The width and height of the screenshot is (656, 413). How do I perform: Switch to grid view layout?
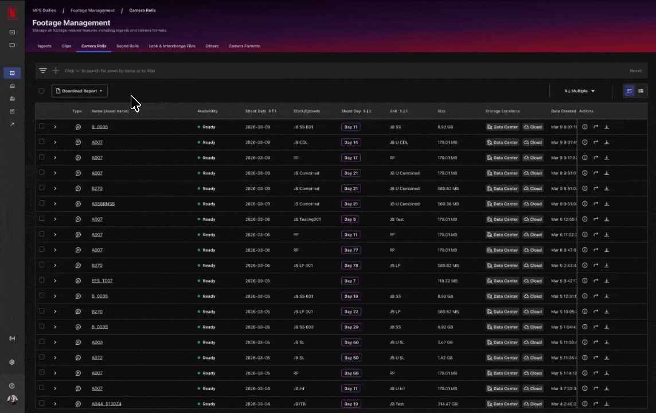(x=641, y=91)
